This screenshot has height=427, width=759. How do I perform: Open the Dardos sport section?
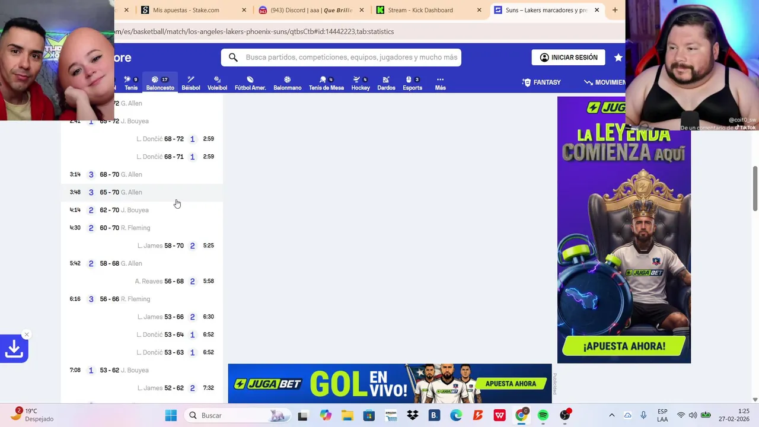[386, 83]
